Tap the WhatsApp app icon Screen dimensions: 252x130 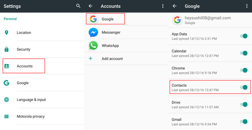[x=93, y=45]
